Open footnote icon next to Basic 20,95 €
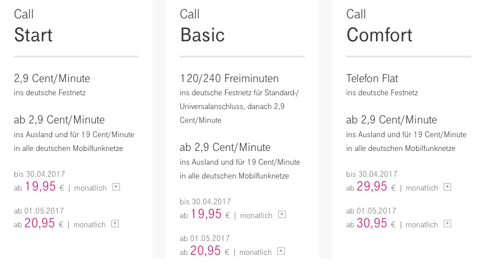Image resolution: width=485 pixels, height=264 pixels. (x=281, y=251)
